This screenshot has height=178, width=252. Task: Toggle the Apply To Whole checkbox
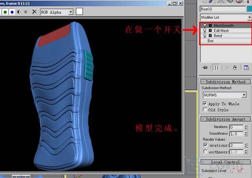point(205,103)
